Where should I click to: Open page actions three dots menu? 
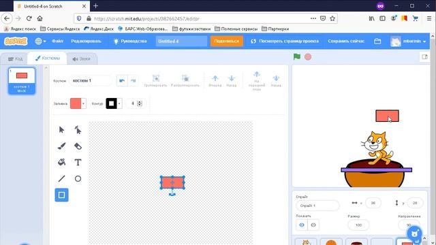[313, 18]
